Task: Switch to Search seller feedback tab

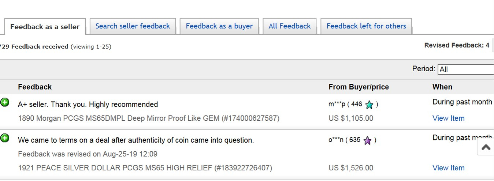Action: (133, 26)
